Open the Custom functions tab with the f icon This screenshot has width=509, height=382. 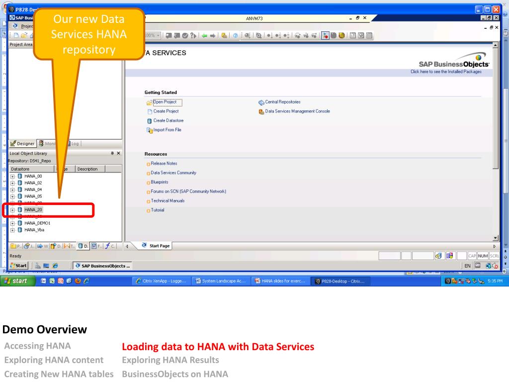point(110,246)
